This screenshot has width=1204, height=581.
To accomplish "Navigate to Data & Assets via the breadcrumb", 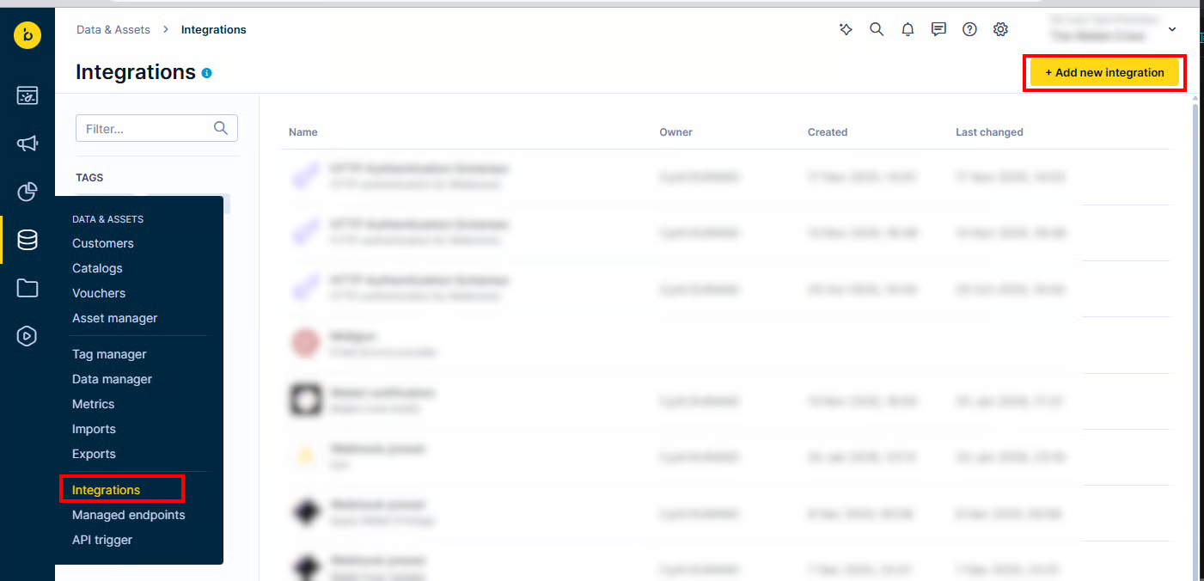I will pyautogui.click(x=113, y=28).
